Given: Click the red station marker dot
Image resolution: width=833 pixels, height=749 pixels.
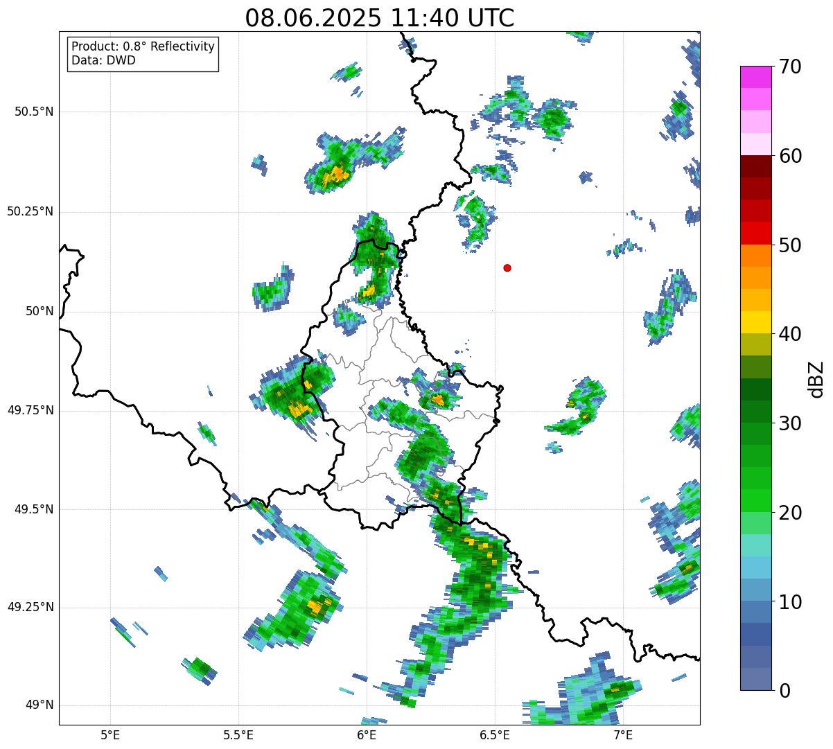Looking at the screenshot, I should (507, 267).
